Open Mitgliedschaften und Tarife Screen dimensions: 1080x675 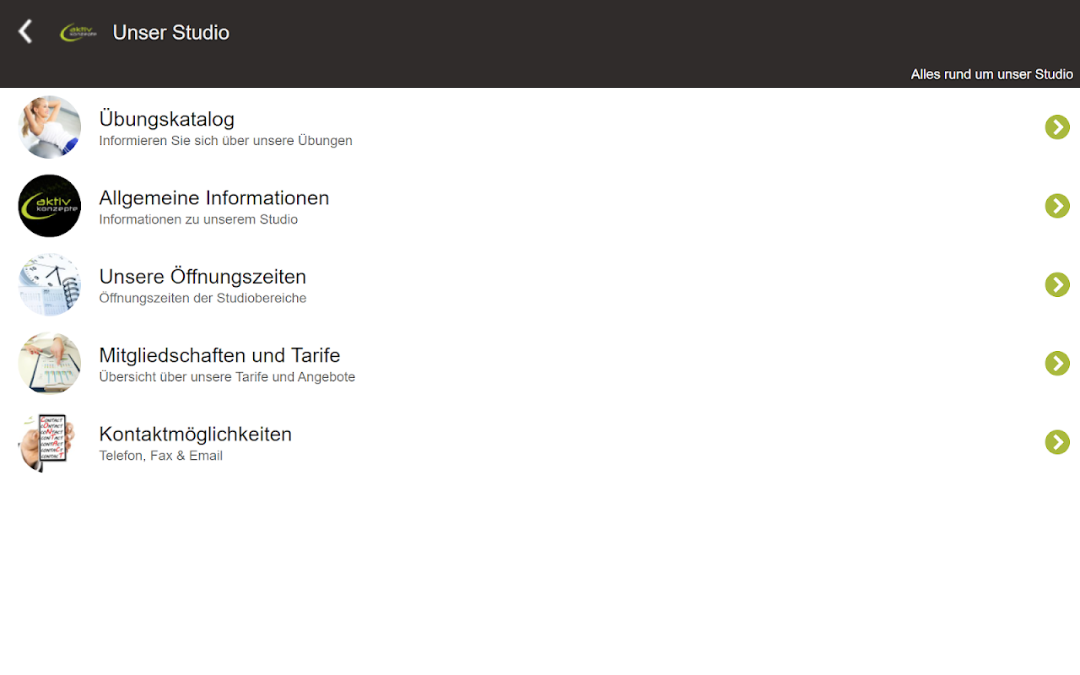click(x=540, y=364)
